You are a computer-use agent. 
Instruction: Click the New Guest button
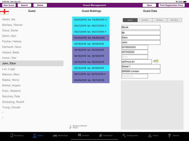coord(9,5)
